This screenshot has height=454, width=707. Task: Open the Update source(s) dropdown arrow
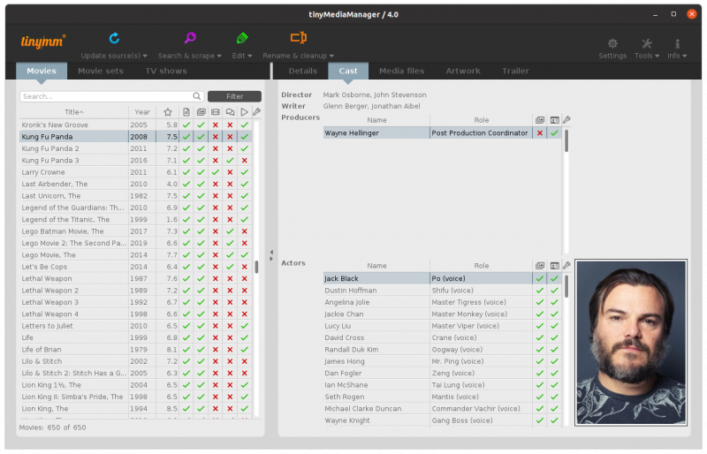[x=145, y=56]
